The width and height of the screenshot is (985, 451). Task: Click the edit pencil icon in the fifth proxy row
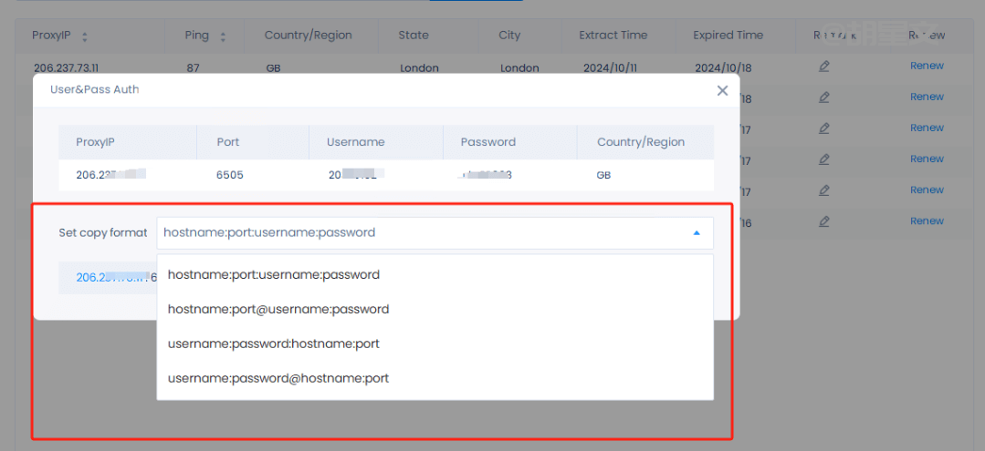pos(824,190)
